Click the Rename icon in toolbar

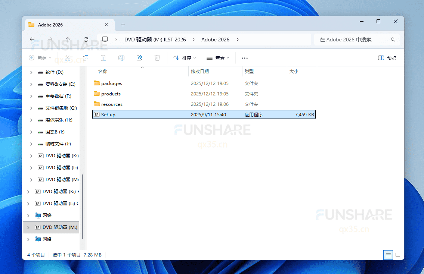point(121,58)
